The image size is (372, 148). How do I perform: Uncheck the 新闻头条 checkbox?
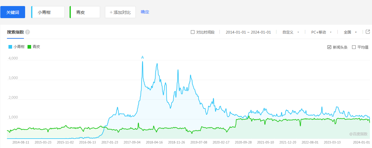coord(329,47)
